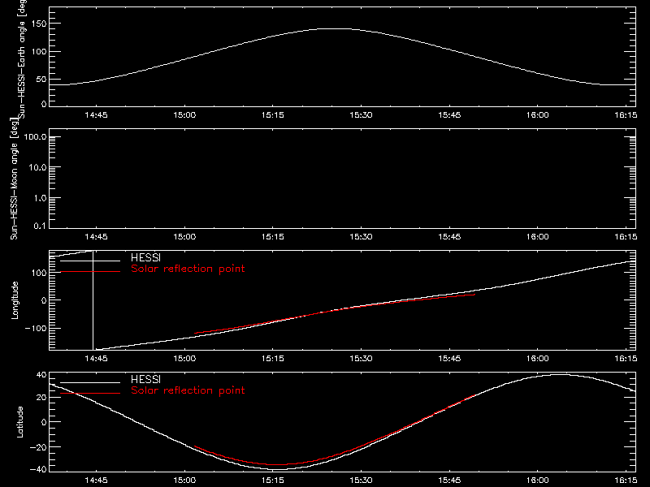650x487 pixels.
Task: Click the 50 tick on Earth angle axis
Action: click(41, 80)
